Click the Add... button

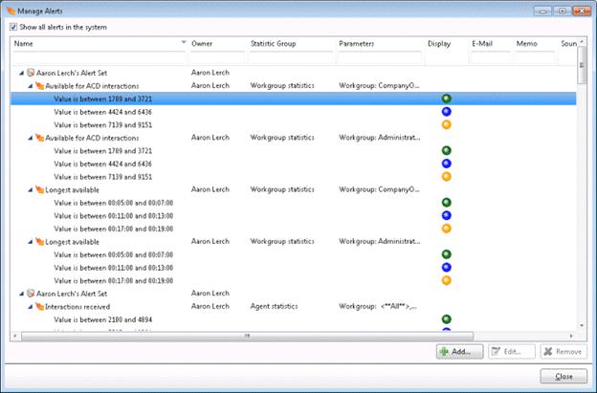tap(459, 352)
